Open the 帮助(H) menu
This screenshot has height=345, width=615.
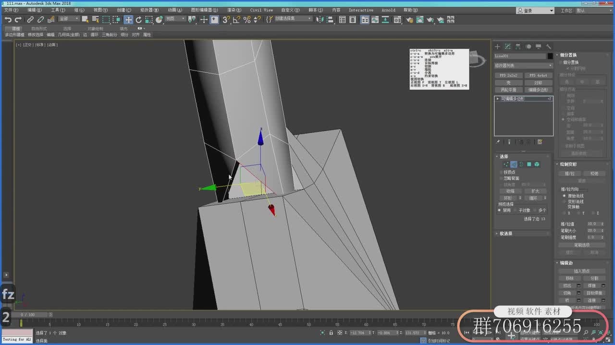[411, 10]
